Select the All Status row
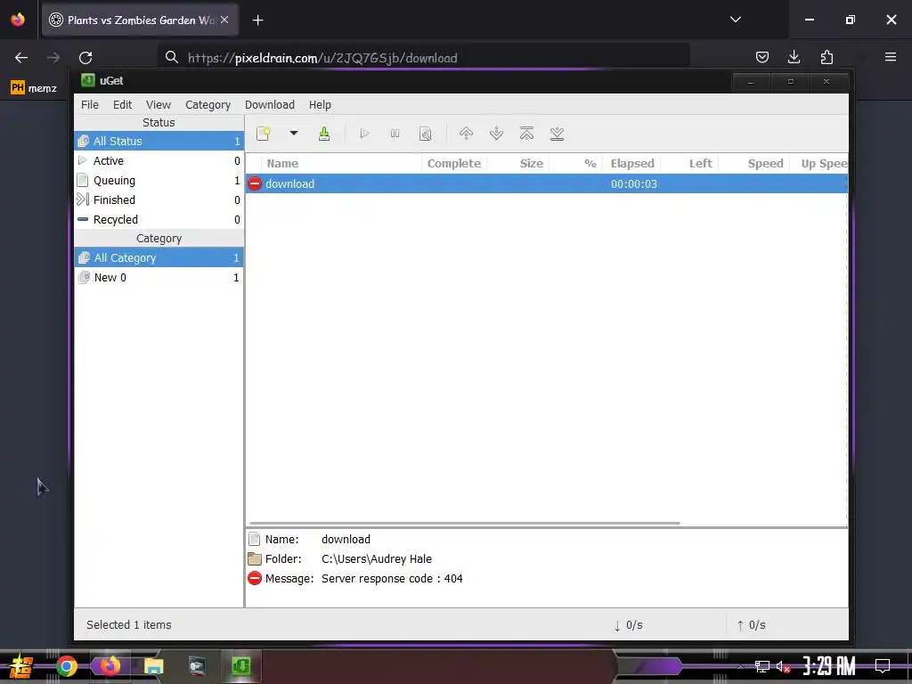 159,141
